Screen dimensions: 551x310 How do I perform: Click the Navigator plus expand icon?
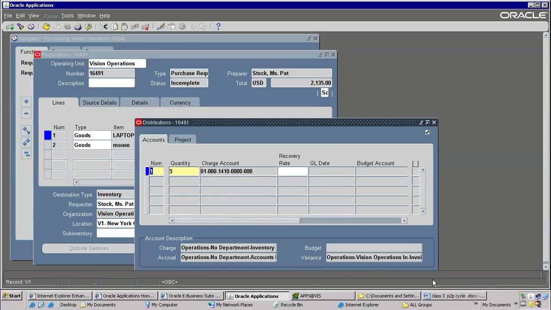26,102
